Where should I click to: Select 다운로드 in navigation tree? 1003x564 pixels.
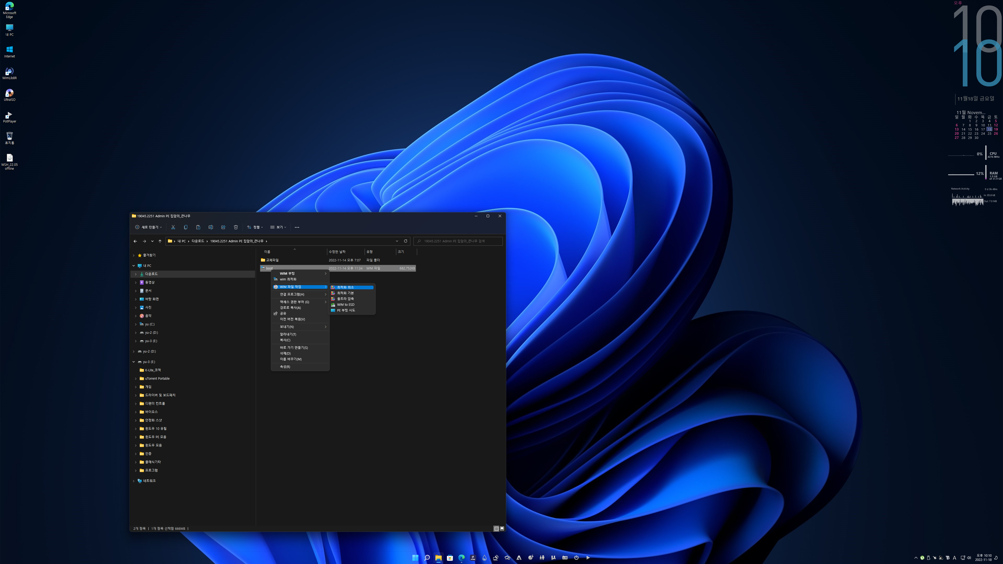pos(193,274)
